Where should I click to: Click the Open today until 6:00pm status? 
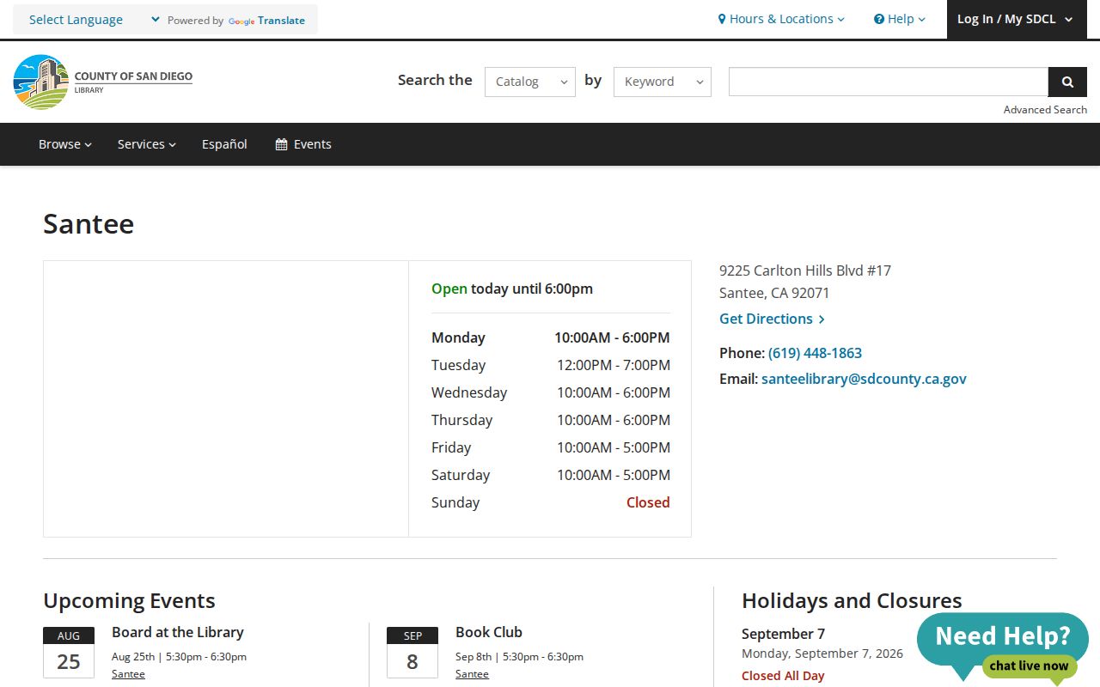[512, 289]
